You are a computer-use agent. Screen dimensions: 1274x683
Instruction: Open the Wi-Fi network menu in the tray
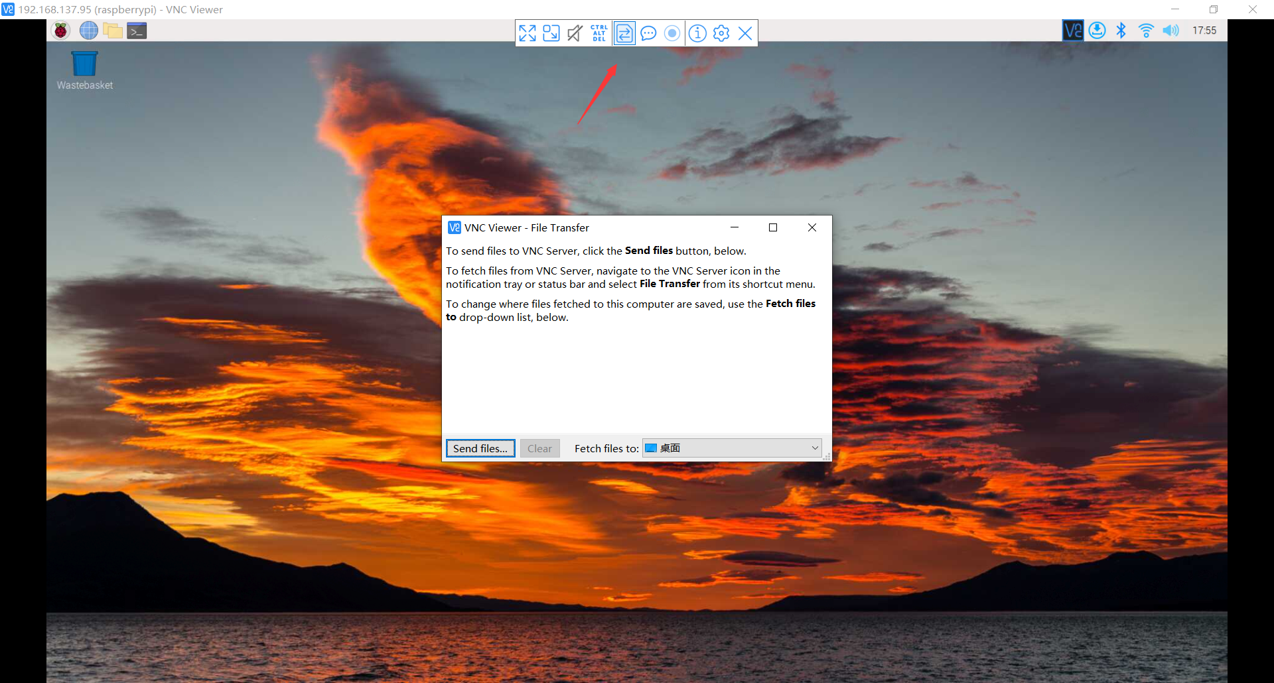point(1146,31)
